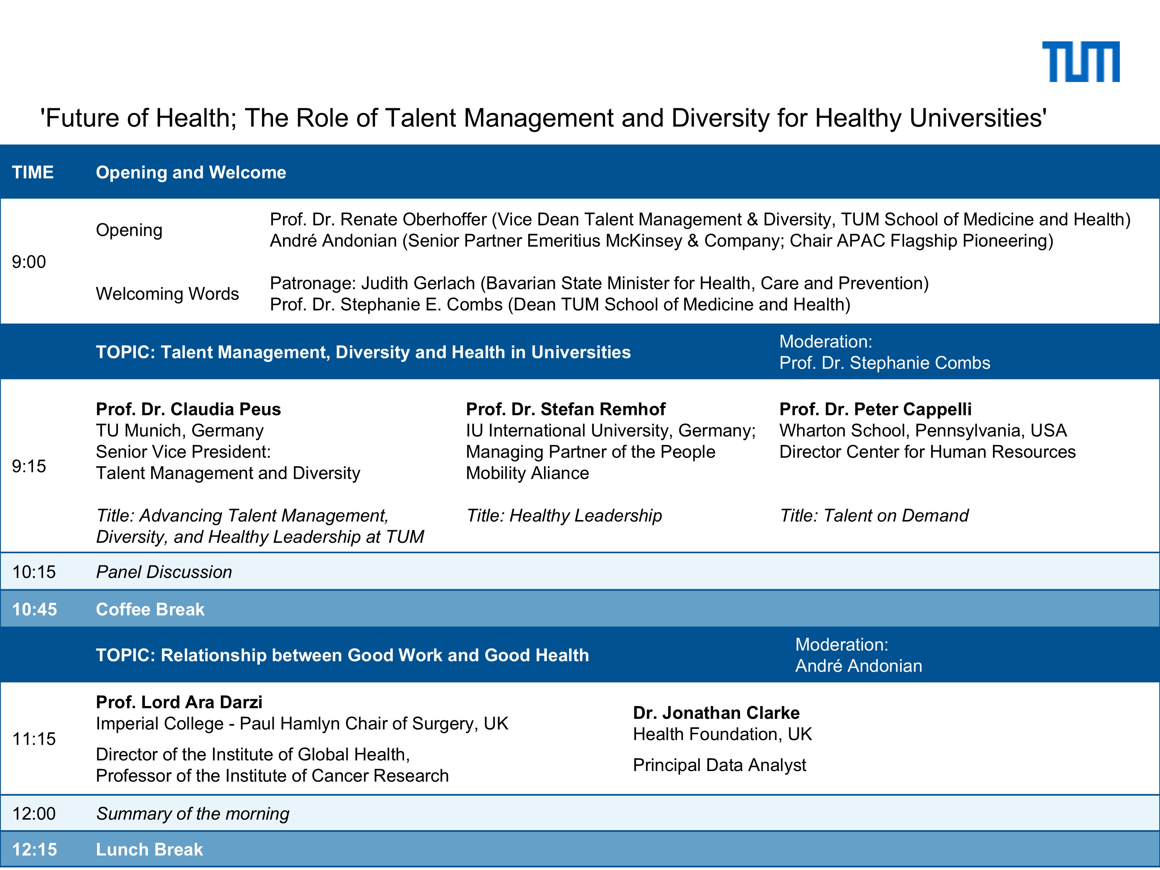The image size is (1160, 870).
Task: Click the document title heading
Action: pyautogui.click(x=543, y=118)
